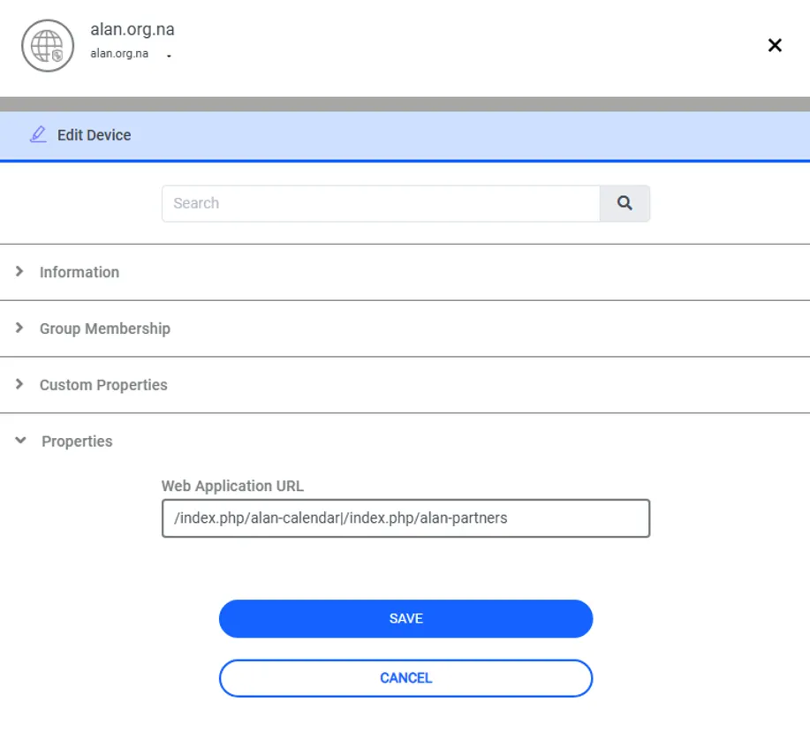This screenshot has height=740, width=810.
Task: Collapse the Properties section chevron
Action: pos(20,440)
